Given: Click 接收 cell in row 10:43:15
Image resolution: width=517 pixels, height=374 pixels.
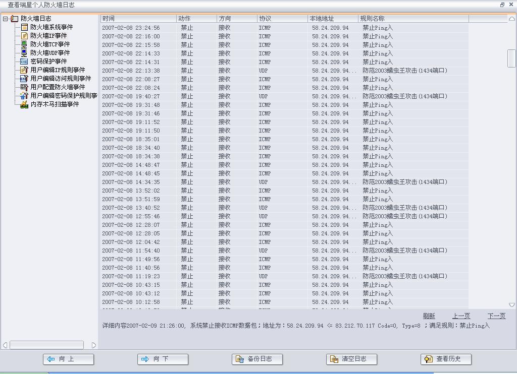Looking at the screenshot, I should coord(224,285).
